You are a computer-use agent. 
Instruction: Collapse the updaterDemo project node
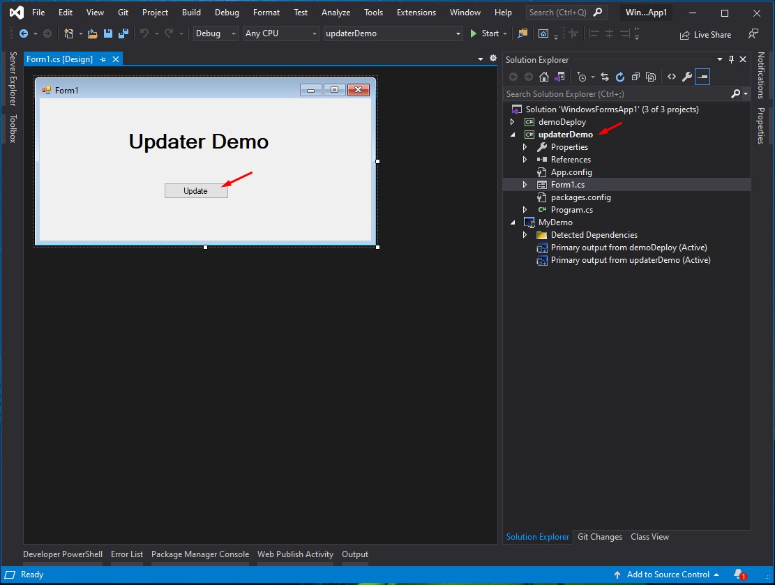pos(513,135)
